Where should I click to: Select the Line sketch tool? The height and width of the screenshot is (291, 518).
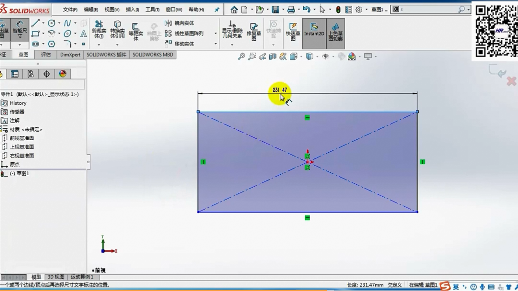[35, 23]
